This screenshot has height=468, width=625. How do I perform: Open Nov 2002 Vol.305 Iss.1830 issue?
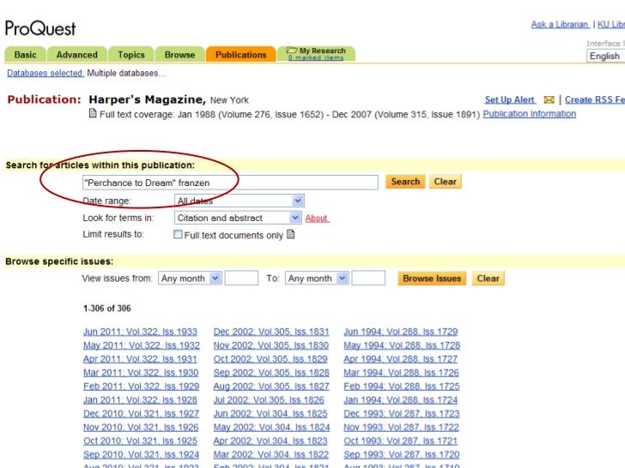[271, 345]
